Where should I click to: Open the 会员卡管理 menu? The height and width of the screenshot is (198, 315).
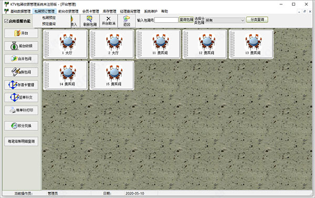(91, 11)
